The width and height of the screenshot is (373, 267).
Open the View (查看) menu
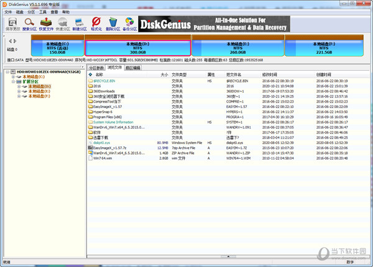(x=55, y=12)
